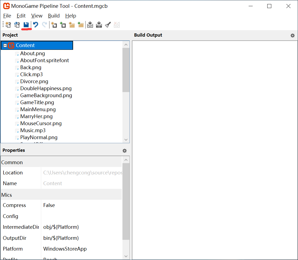The image size is (298, 260).
Task: Click the Open Project toolbar icon
Action: point(17,25)
